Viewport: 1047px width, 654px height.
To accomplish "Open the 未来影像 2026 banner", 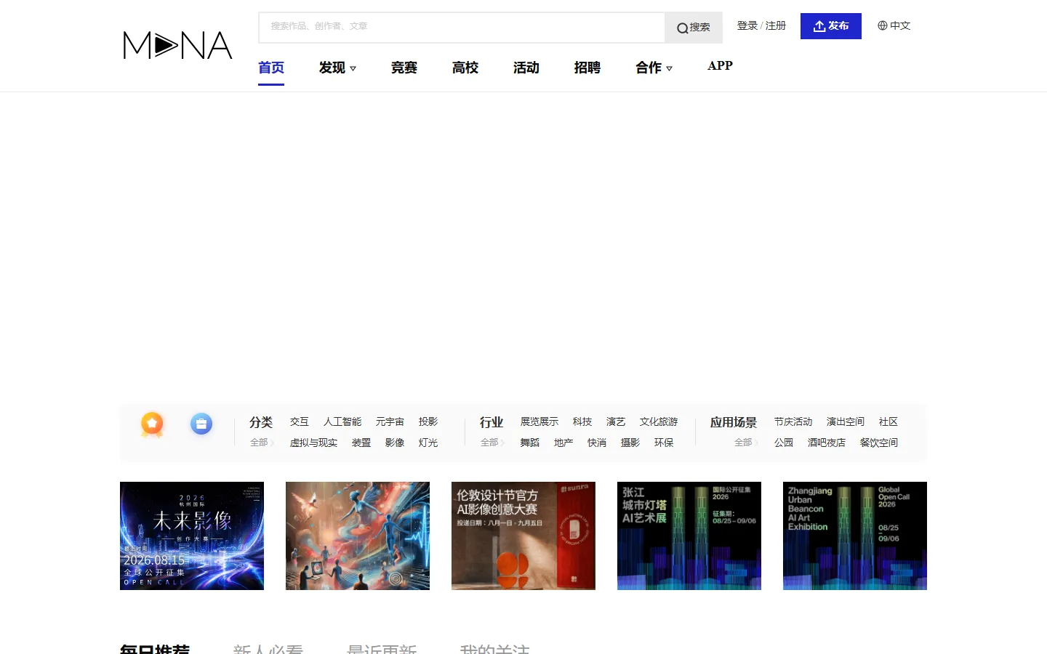I will (x=192, y=536).
